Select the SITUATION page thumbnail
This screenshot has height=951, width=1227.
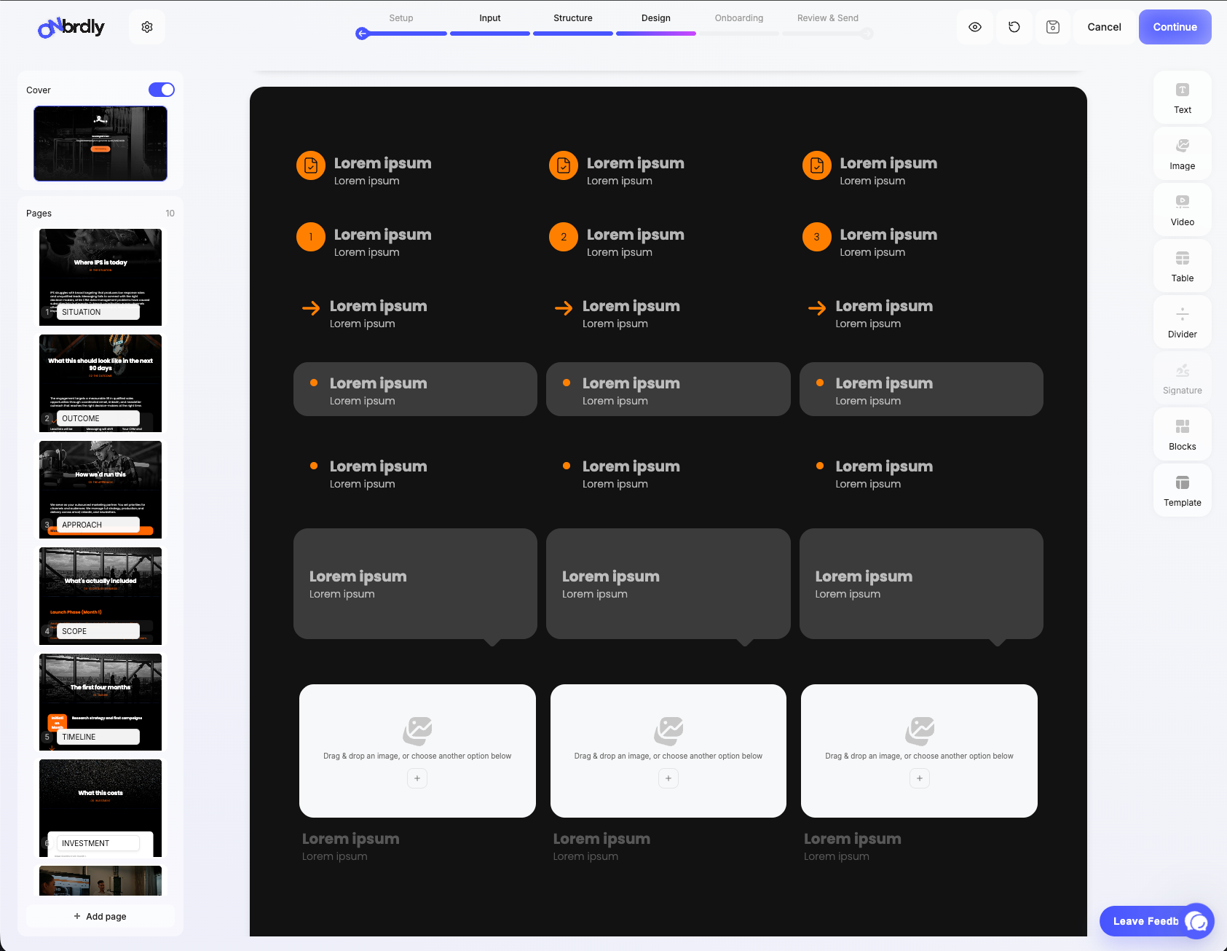pyautogui.click(x=100, y=277)
